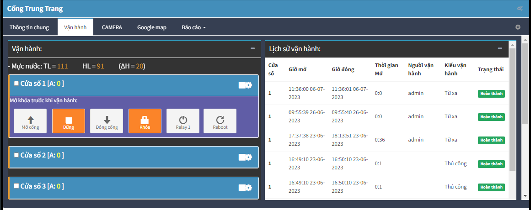Open the Google map tab

(x=151, y=27)
